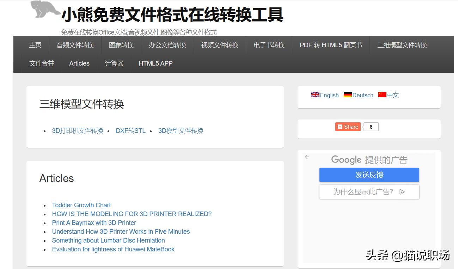Open the 电子书转换 section
This screenshot has height=269, width=458.
[269, 45]
